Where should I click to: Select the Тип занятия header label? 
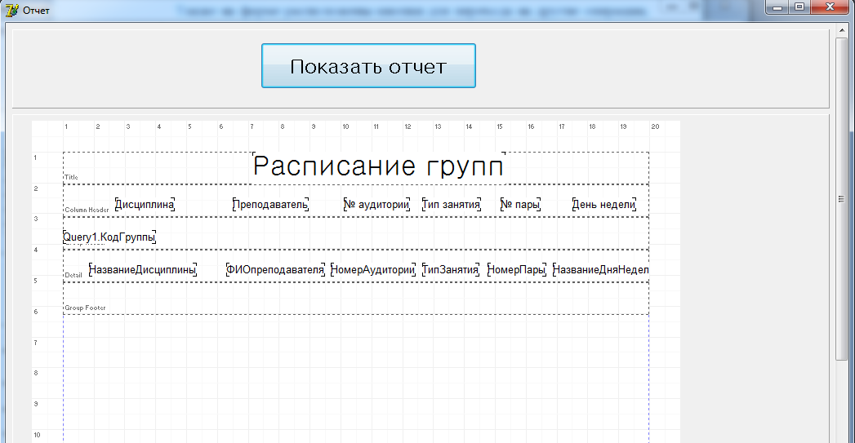click(451, 205)
